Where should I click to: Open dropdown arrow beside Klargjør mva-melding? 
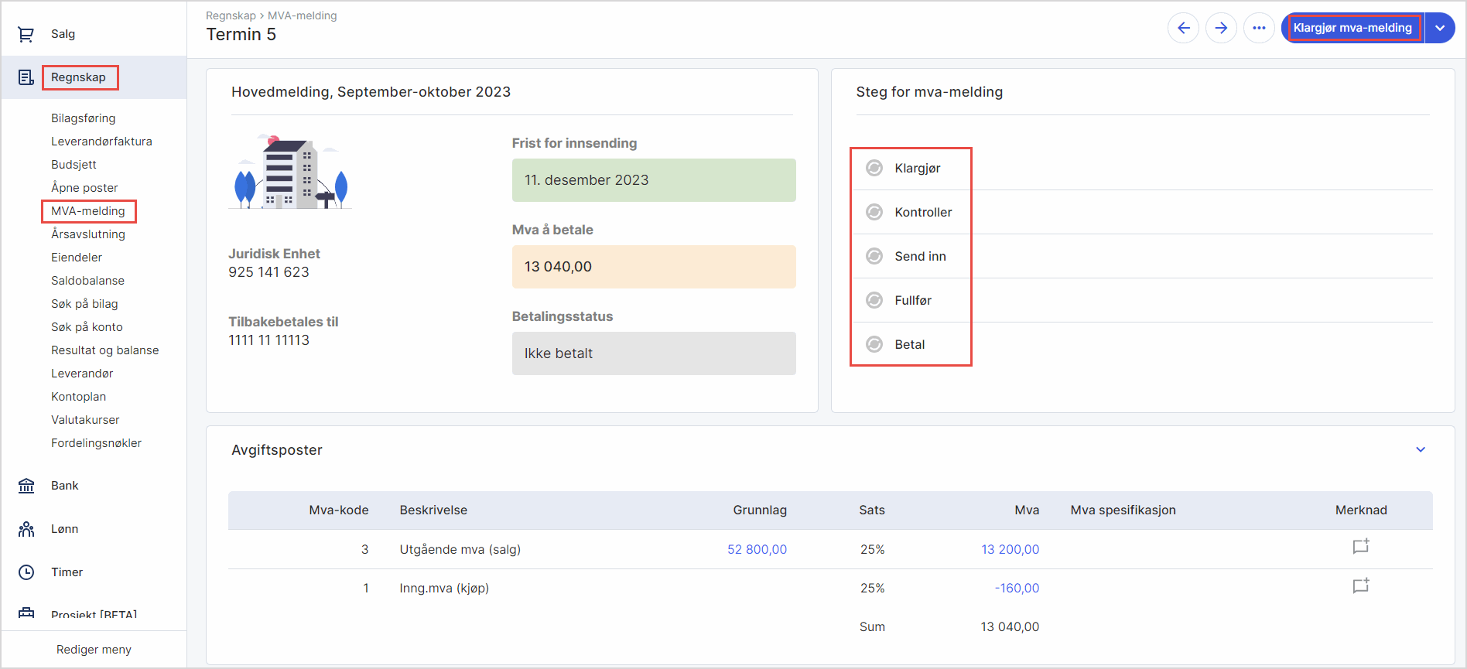tap(1440, 29)
